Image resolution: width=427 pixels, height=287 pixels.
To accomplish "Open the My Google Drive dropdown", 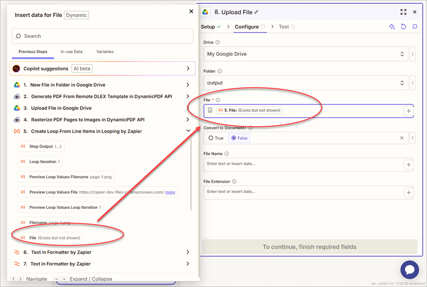I will (306, 54).
